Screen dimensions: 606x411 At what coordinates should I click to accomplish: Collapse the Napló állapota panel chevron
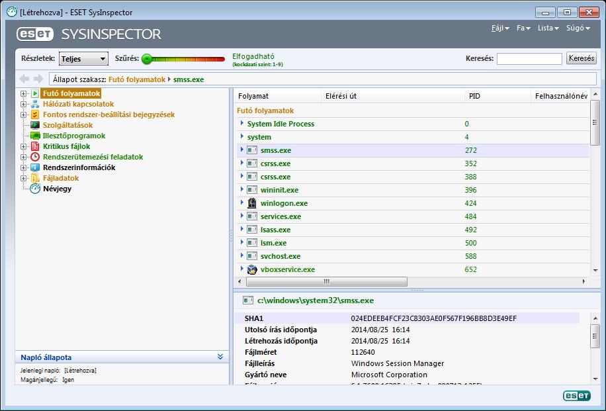[220, 357]
